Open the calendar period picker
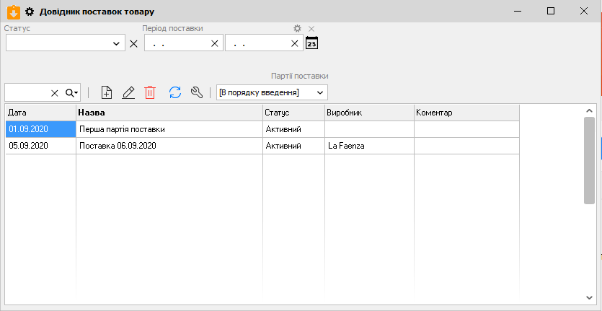602x311 pixels. (x=311, y=43)
